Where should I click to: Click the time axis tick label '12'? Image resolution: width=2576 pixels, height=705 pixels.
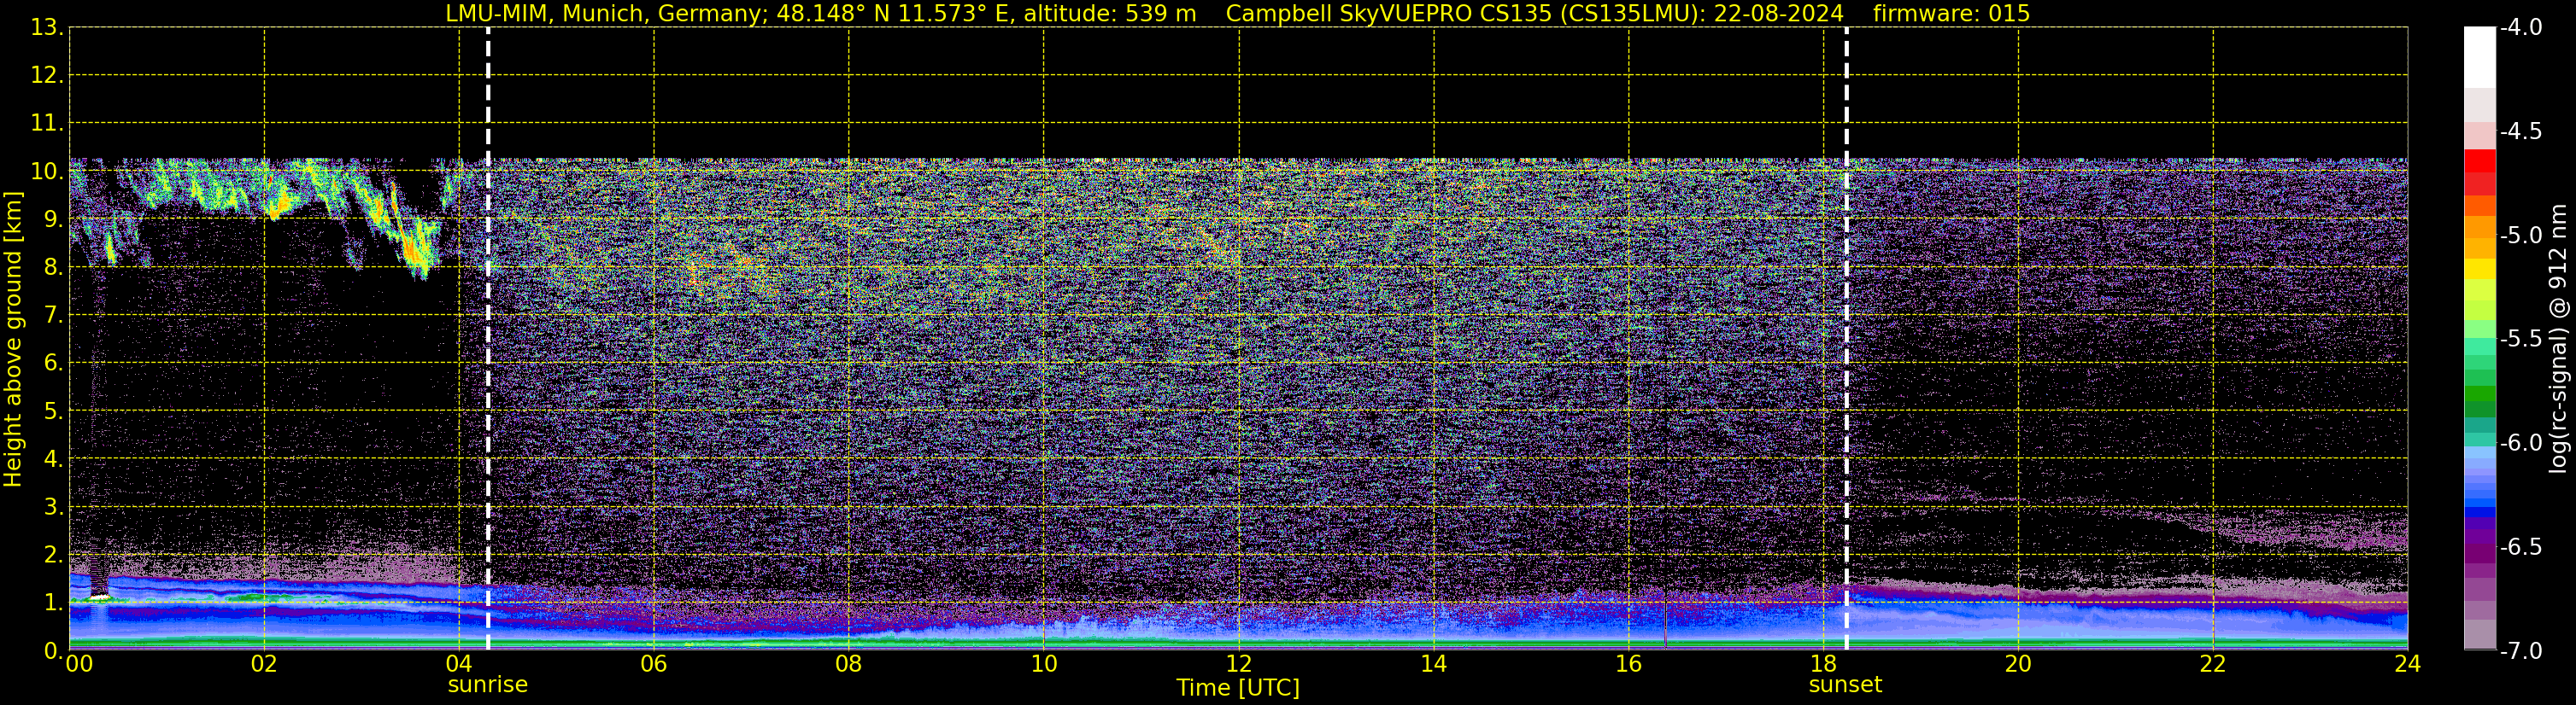pos(1239,664)
